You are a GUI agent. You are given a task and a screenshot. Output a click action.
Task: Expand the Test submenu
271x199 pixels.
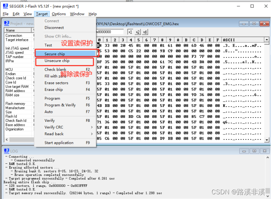(x=65, y=45)
